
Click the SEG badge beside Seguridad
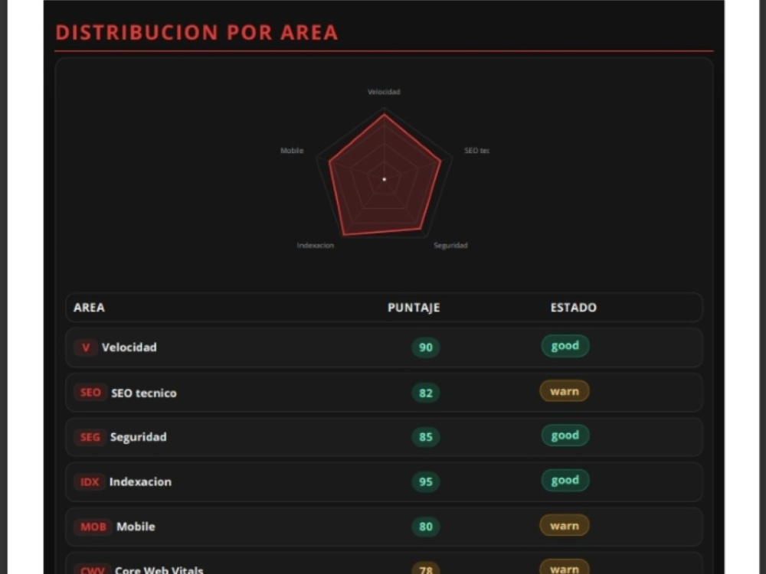click(90, 437)
